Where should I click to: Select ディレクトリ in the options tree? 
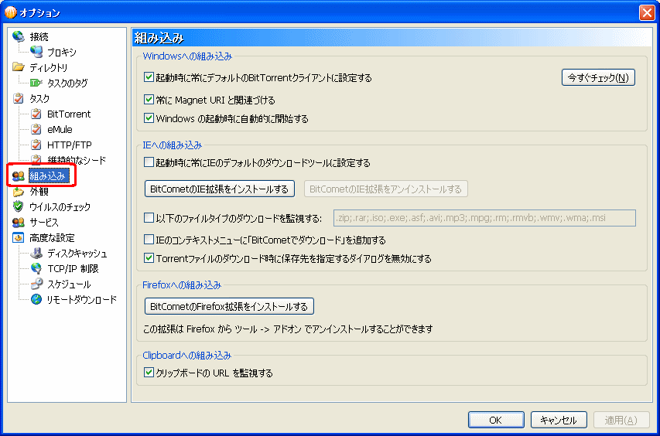pyautogui.click(x=49, y=68)
